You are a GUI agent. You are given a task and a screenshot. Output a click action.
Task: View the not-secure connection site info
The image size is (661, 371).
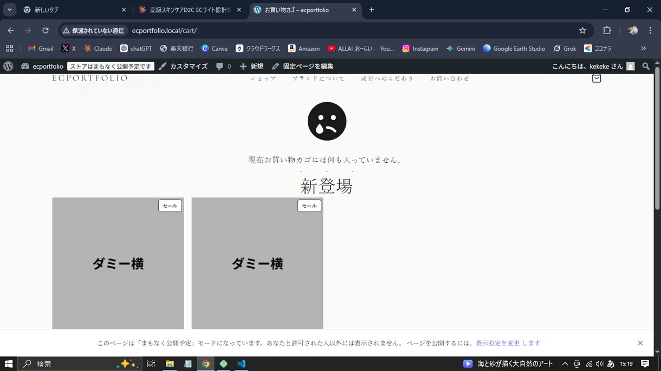click(94, 30)
